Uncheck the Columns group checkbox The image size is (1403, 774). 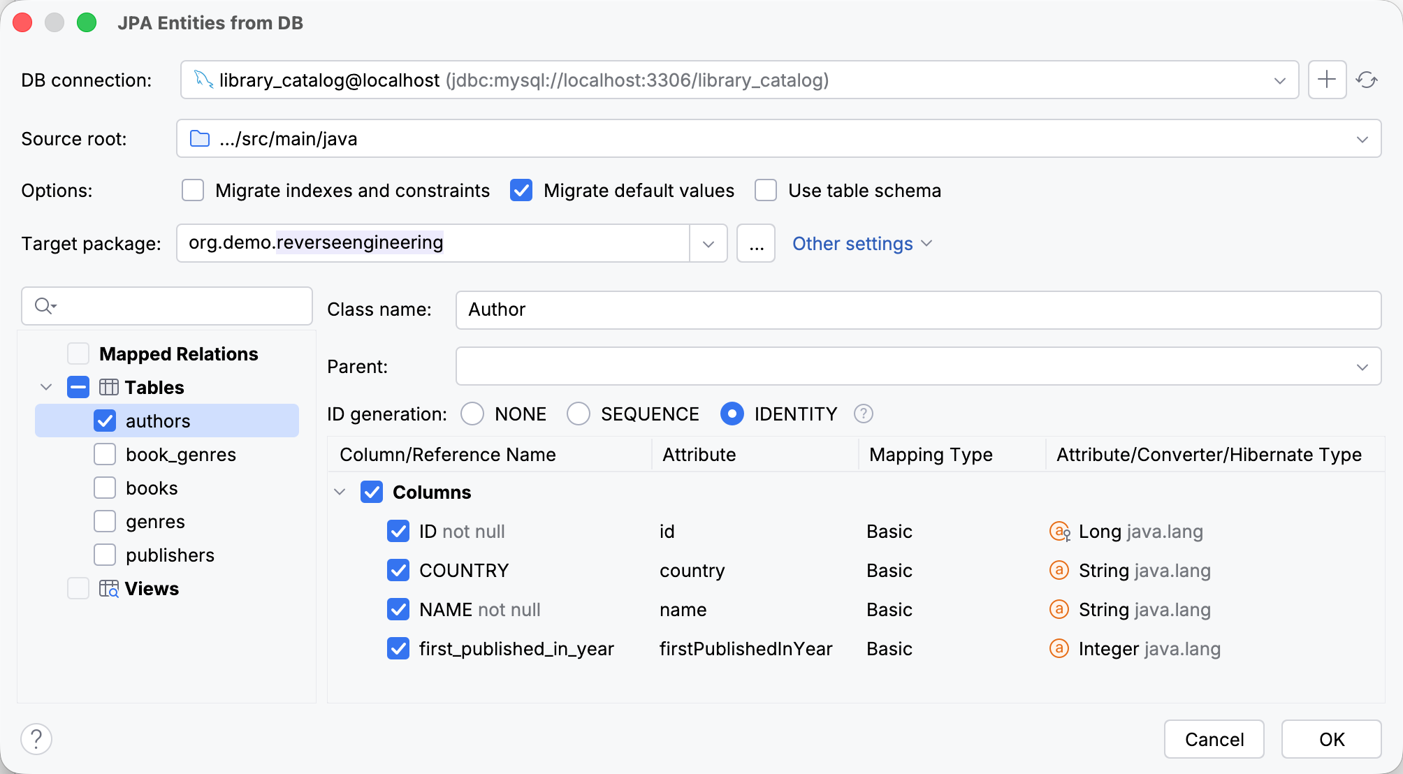[372, 492]
